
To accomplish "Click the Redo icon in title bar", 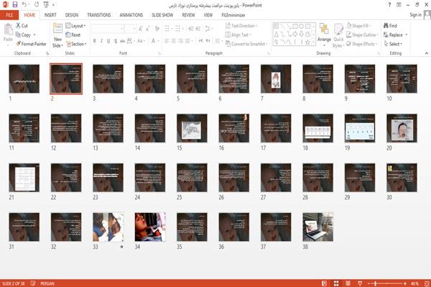I will tap(37, 5).
